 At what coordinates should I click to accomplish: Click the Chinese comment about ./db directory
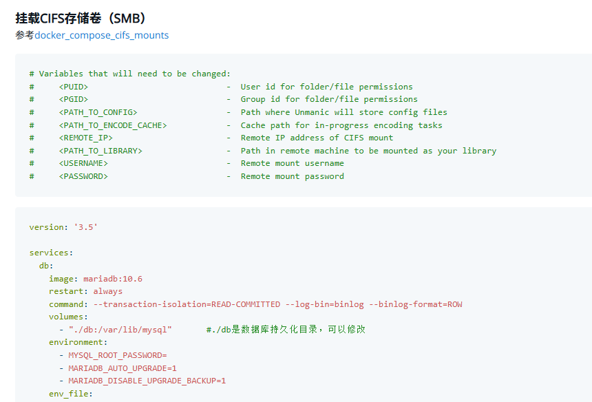pyautogui.click(x=286, y=330)
